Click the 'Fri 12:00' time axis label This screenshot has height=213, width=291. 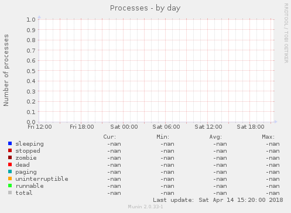(x=40, y=127)
